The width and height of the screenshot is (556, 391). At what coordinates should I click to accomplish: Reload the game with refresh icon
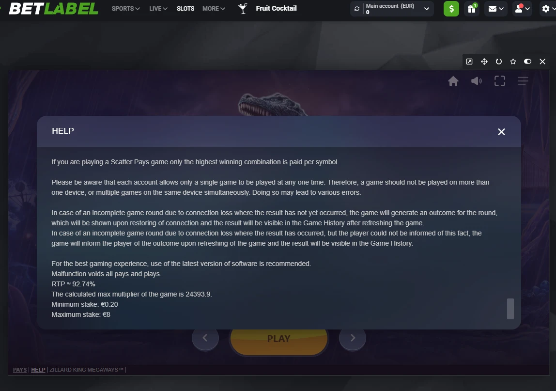(x=498, y=62)
